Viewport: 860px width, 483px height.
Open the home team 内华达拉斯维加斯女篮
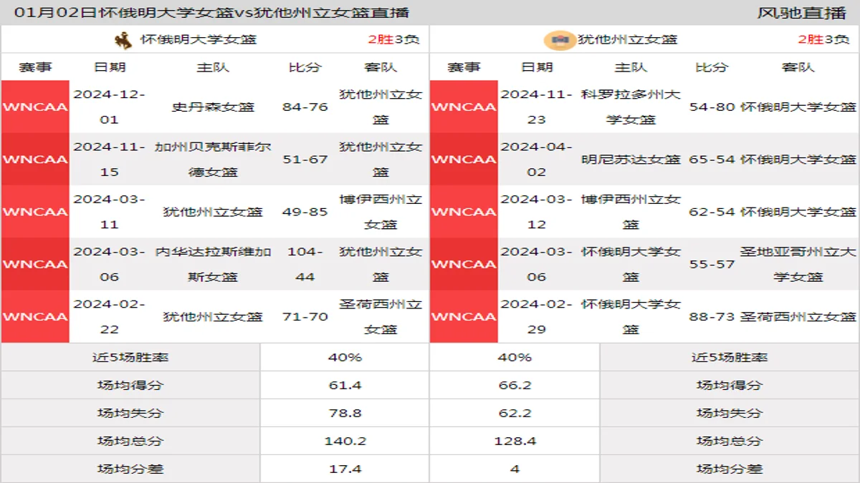[x=213, y=264]
